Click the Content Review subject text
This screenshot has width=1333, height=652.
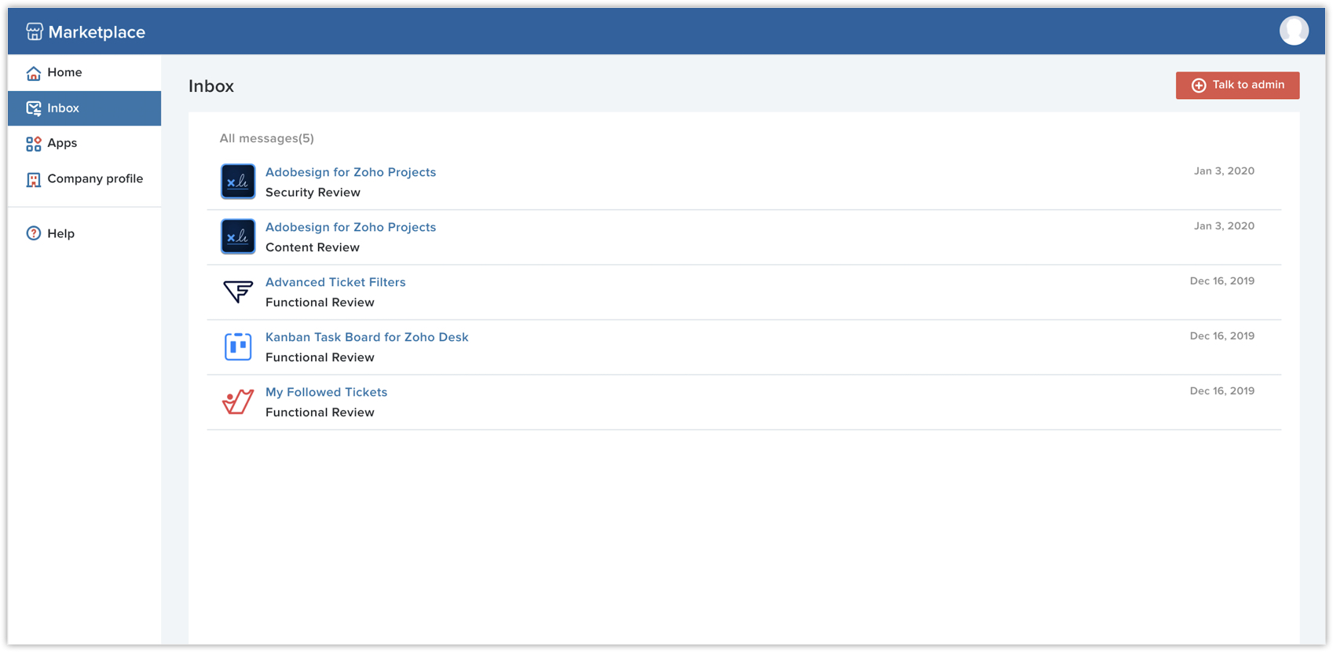point(313,247)
